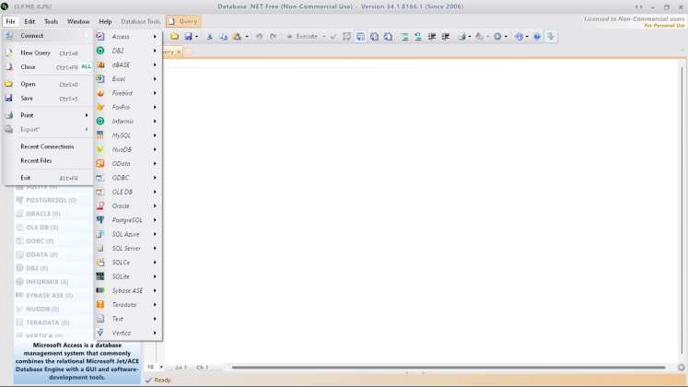
Task: Expand the Access connection submenu arrow
Action: tap(155, 37)
